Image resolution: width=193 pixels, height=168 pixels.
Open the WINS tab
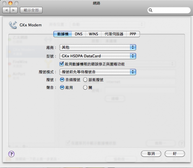pos(93,34)
